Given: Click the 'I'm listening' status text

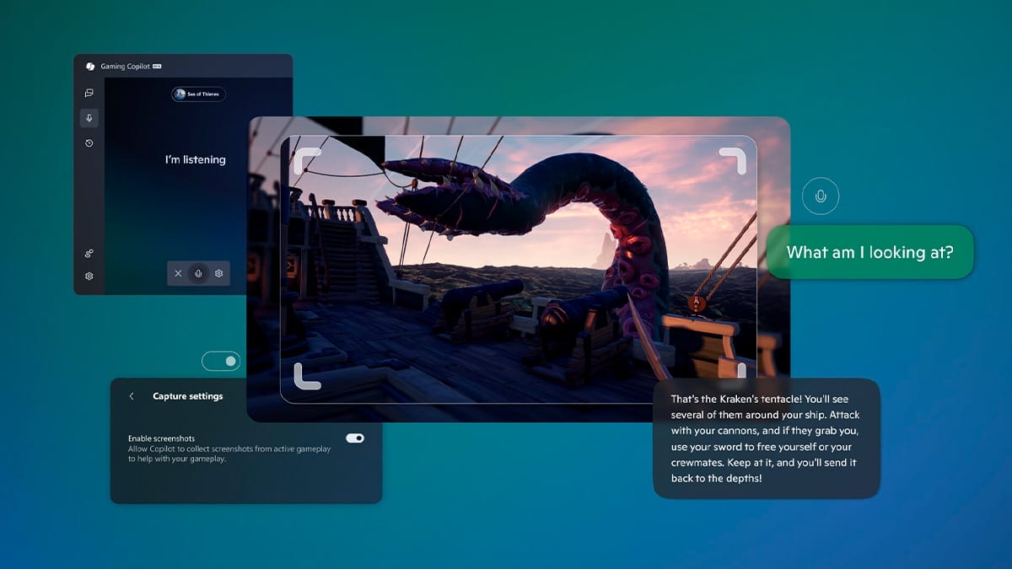Looking at the screenshot, I should click(195, 159).
